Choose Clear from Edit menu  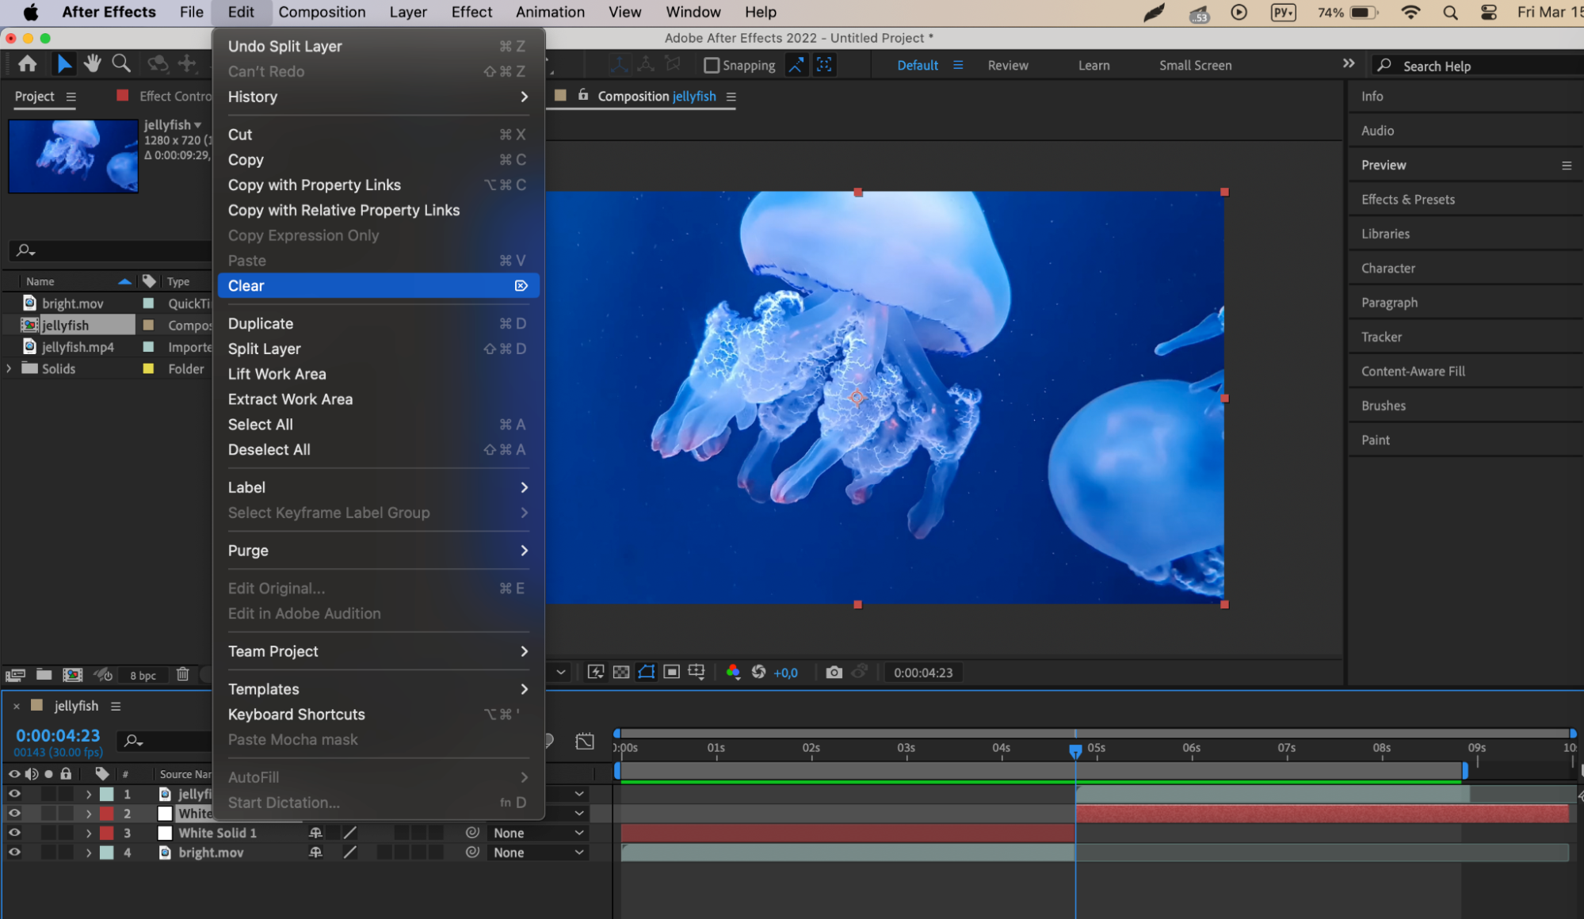246,286
